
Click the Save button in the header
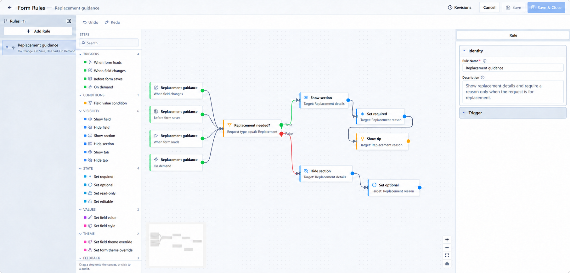click(x=513, y=8)
